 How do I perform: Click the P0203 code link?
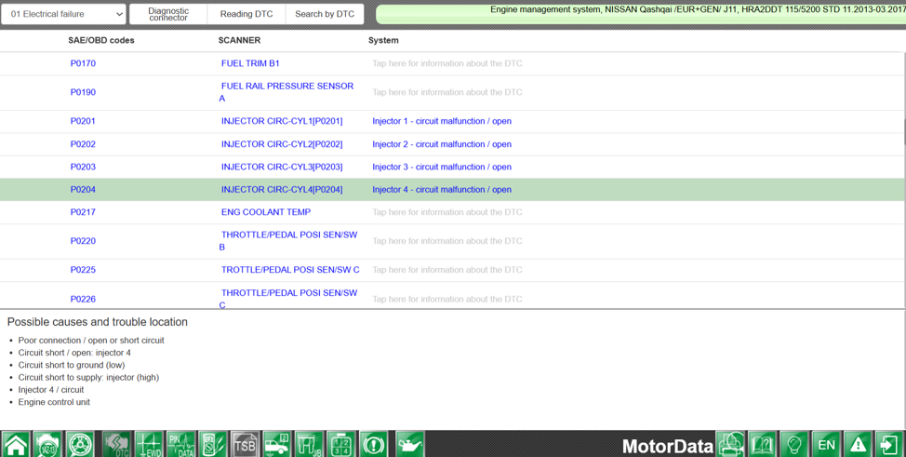pyautogui.click(x=83, y=168)
